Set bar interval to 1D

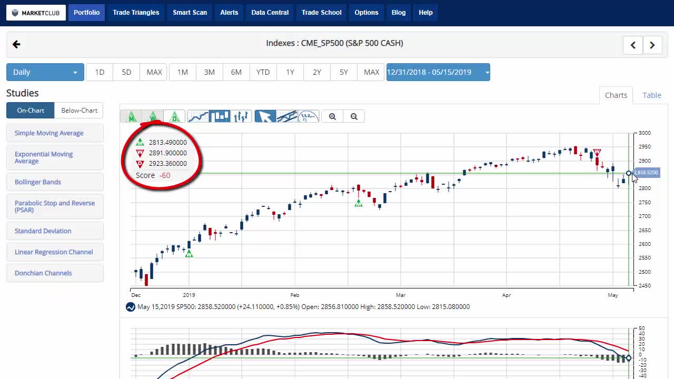(x=100, y=72)
